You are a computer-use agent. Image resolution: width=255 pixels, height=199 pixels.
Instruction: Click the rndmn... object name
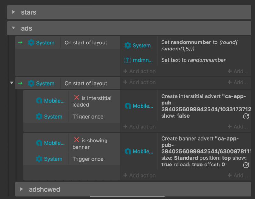coord(142,60)
